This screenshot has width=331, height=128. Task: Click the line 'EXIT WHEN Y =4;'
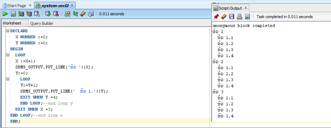point(39,97)
